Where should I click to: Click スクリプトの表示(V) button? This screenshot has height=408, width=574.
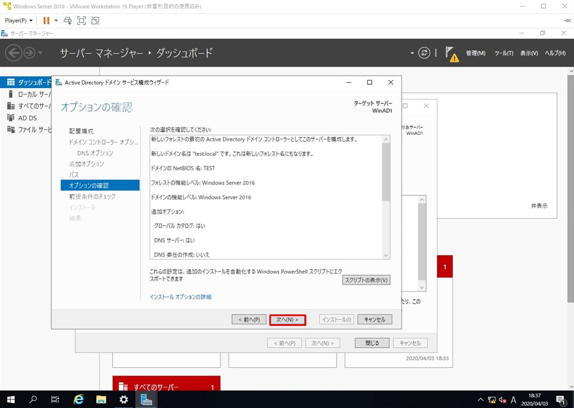click(x=366, y=280)
